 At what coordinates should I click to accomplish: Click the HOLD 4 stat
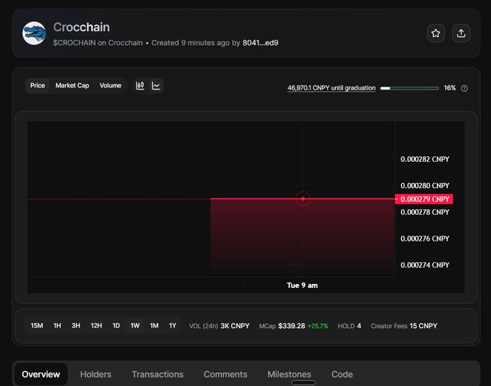click(349, 326)
